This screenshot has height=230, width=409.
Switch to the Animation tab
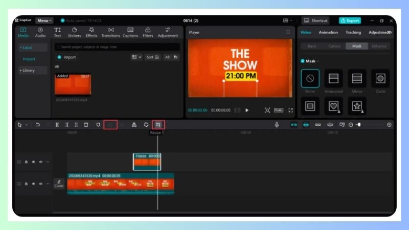point(328,32)
